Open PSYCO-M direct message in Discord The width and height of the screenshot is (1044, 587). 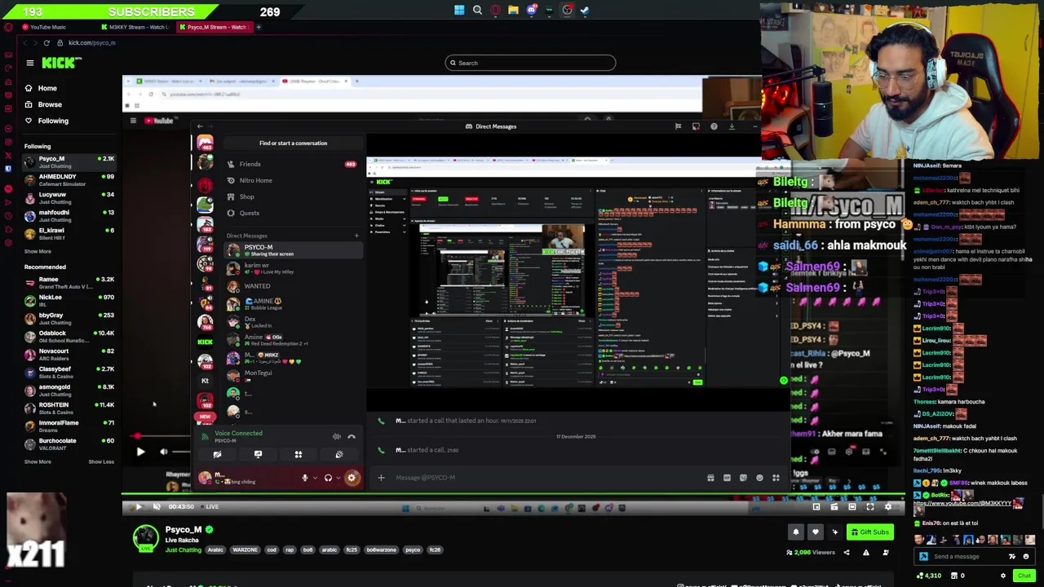pyautogui.click(x=294, y=250)
